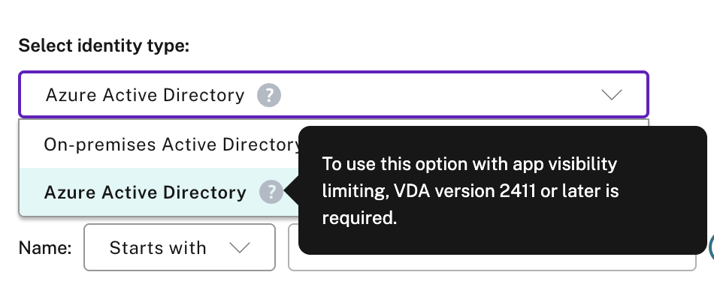Click the name search text field
714x284 pixels.
[492, 262]
